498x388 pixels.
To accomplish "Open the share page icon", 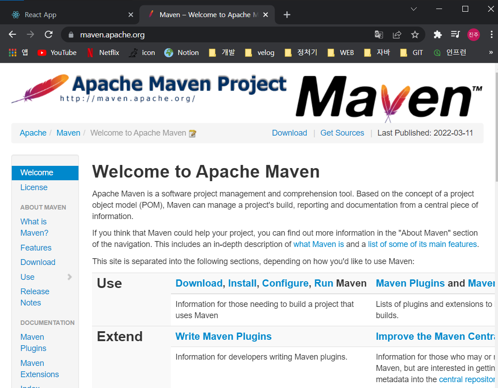I will [x=397, y=34].
